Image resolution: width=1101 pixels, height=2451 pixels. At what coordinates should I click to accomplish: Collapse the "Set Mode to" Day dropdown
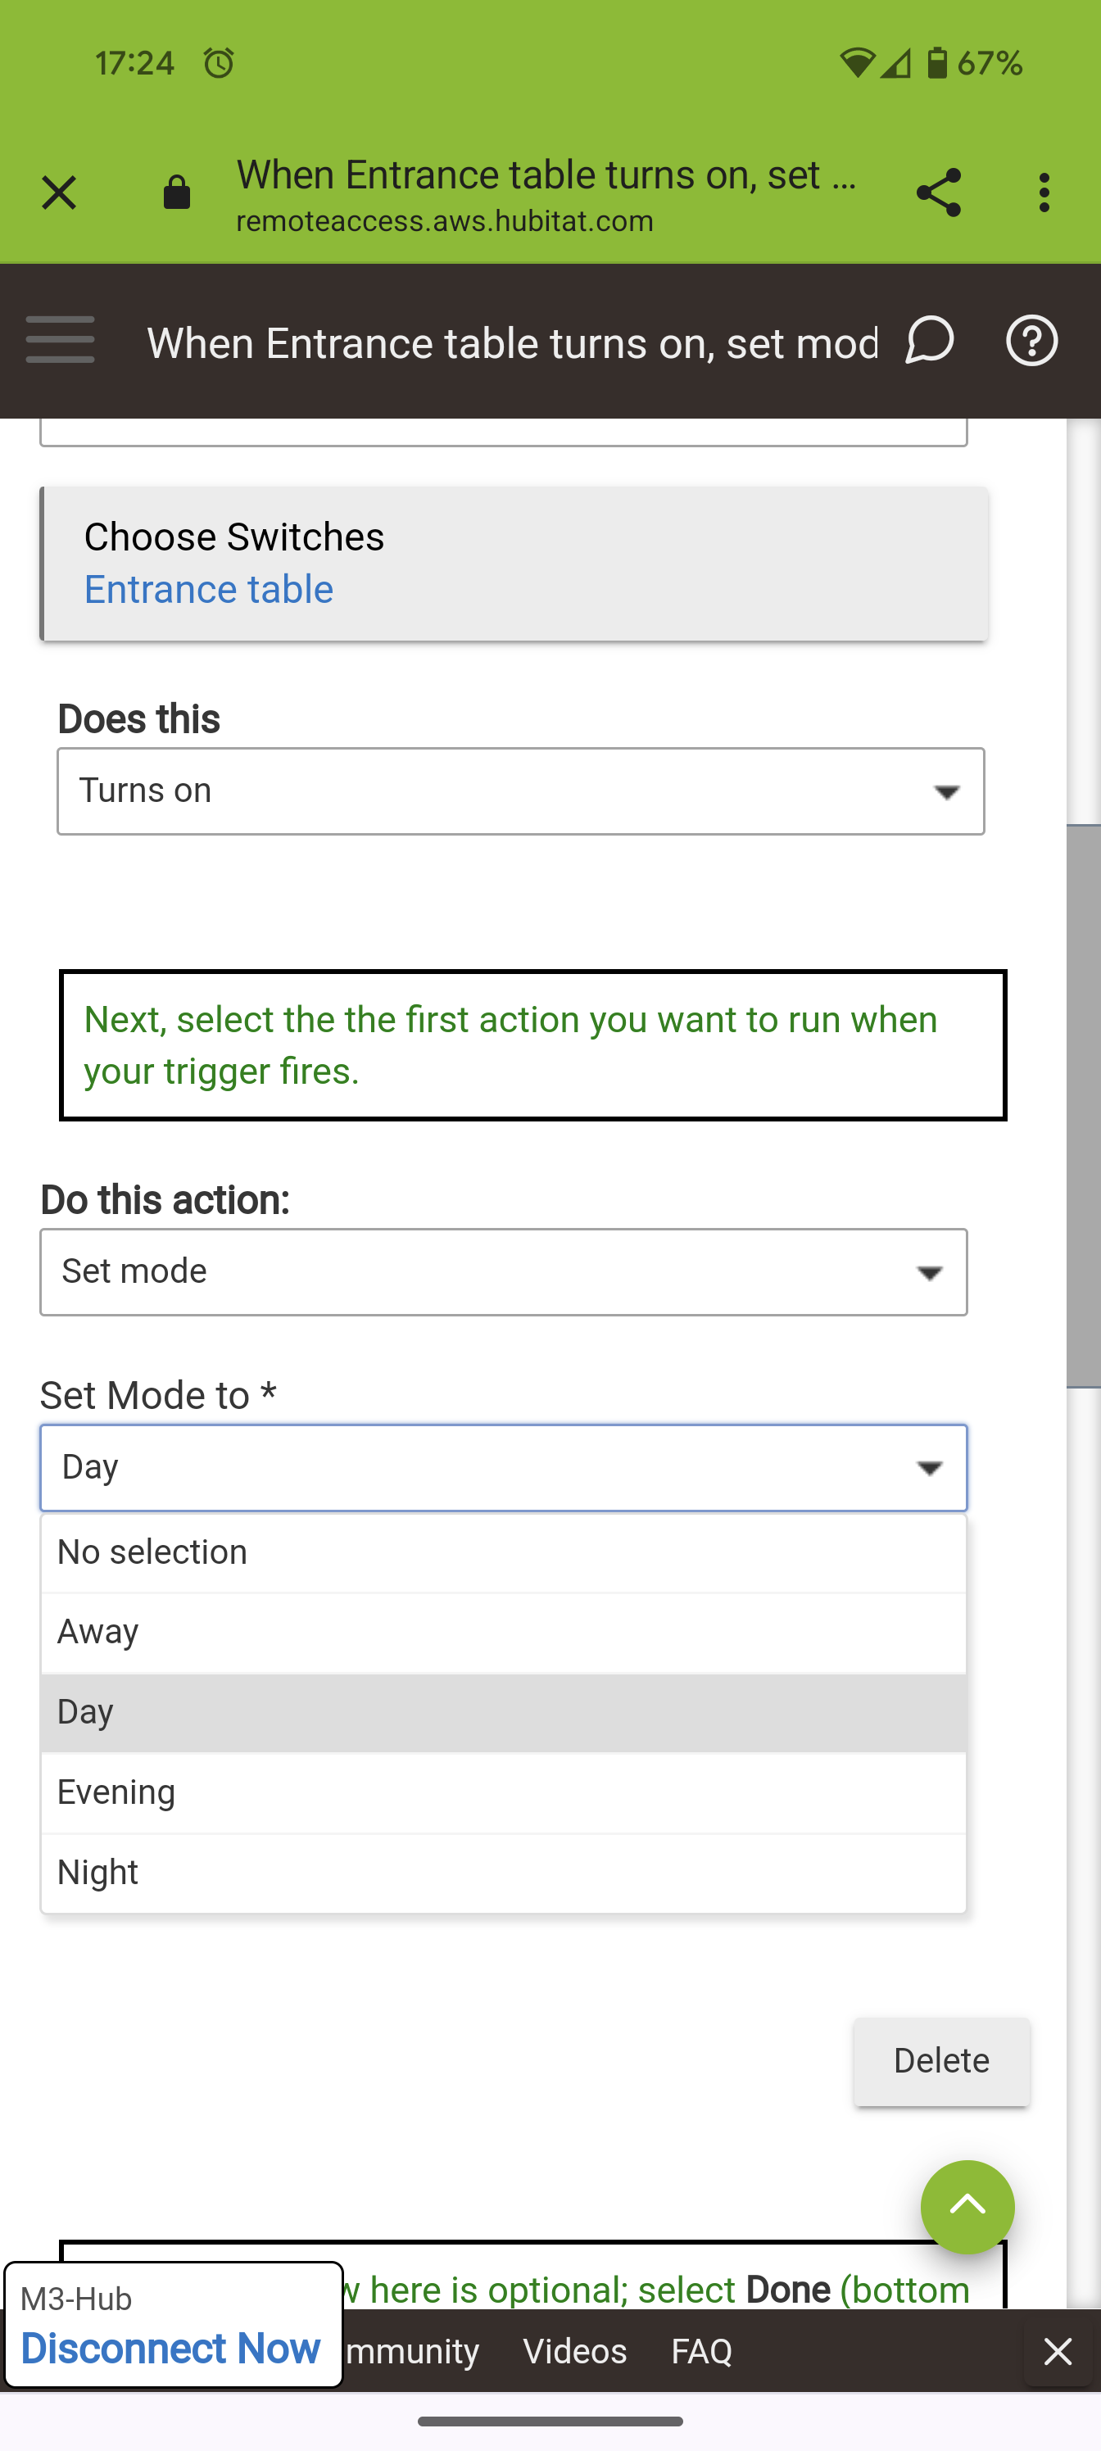tap(503, 1467)
